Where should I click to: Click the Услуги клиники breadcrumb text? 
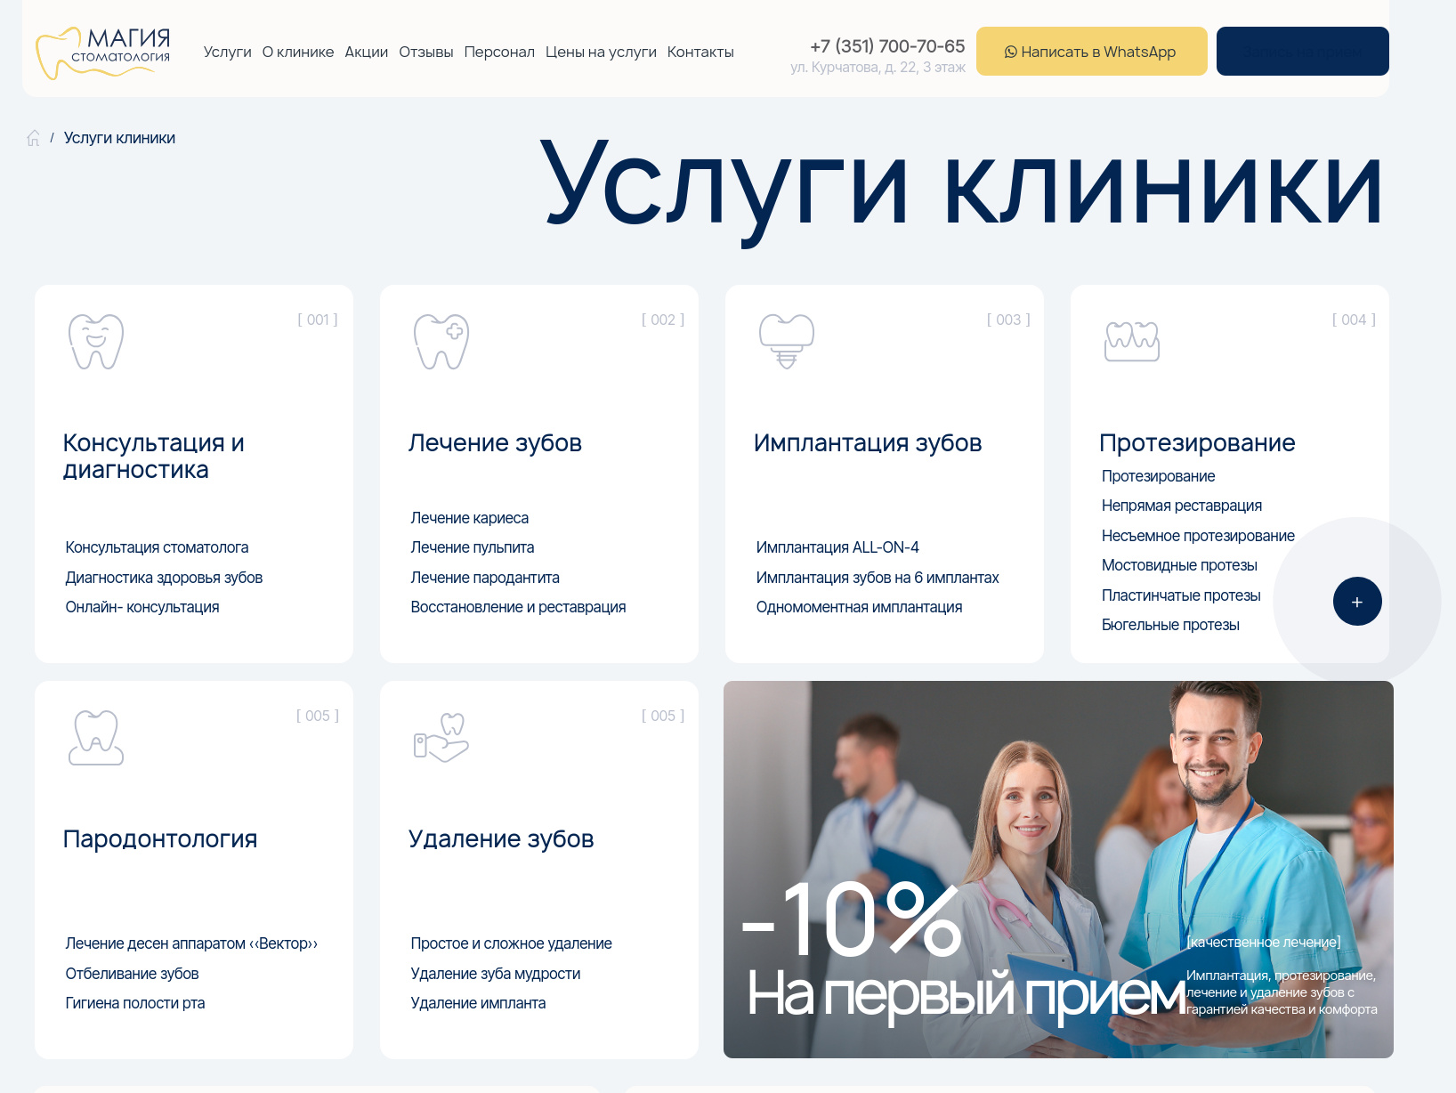(x=119, y=138)
